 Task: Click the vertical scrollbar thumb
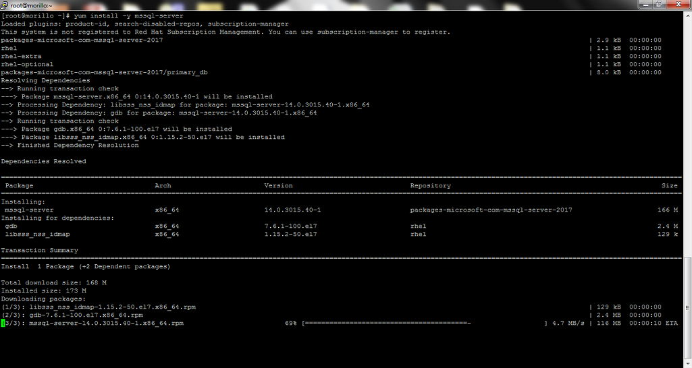tap(687, 307)
